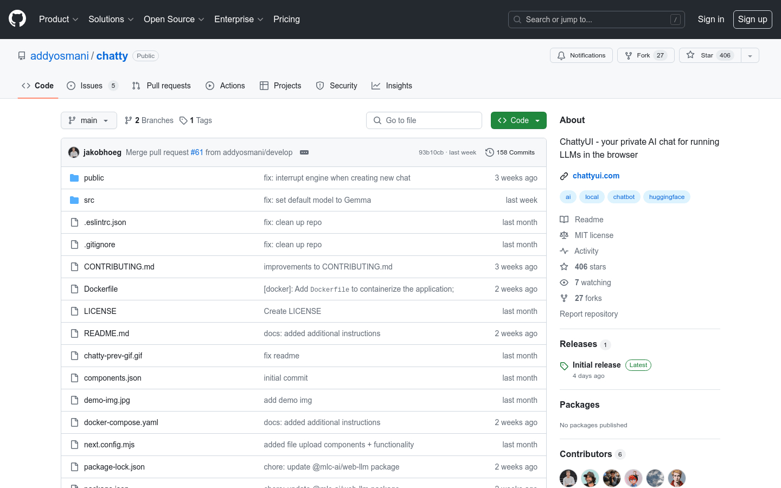Viewport: 781px width, 488px height.
Task: Select the local topic tag
Action: tap(592, 197)
